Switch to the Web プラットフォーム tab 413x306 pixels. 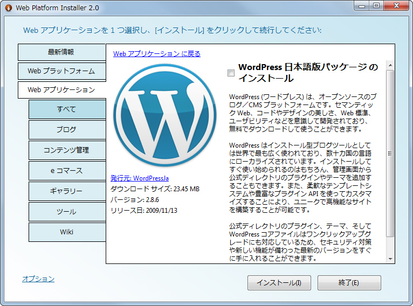tap(61, 71)
